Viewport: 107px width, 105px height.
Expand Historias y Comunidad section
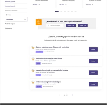point(11,11)
